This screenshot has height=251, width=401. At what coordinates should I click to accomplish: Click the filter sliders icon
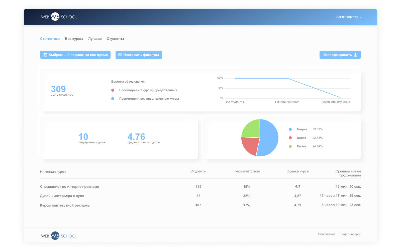pyautogui.click(x=120, y=55)
